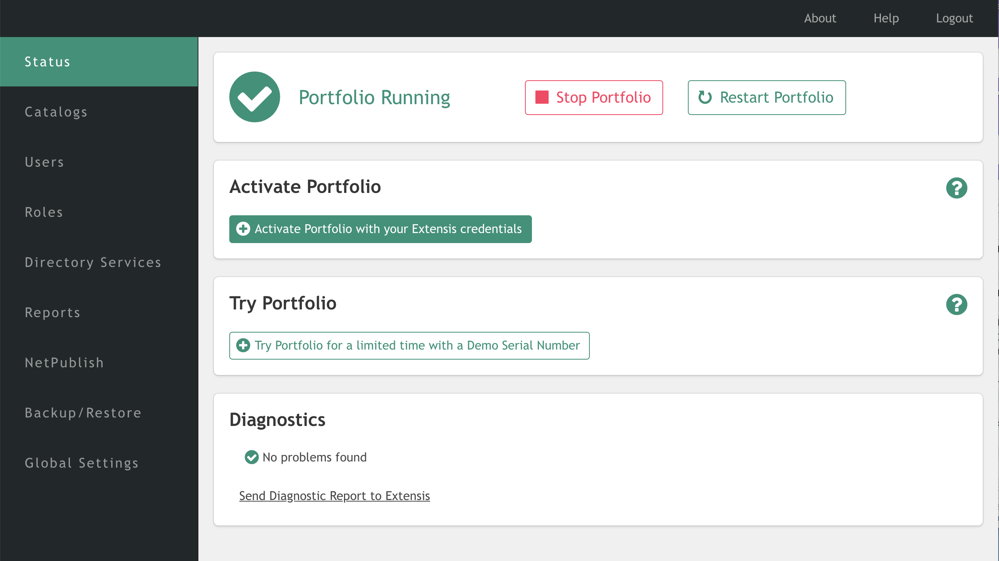Click the Activate Portfolio heading
Viewport: 999px width, 561px height.
305,186
